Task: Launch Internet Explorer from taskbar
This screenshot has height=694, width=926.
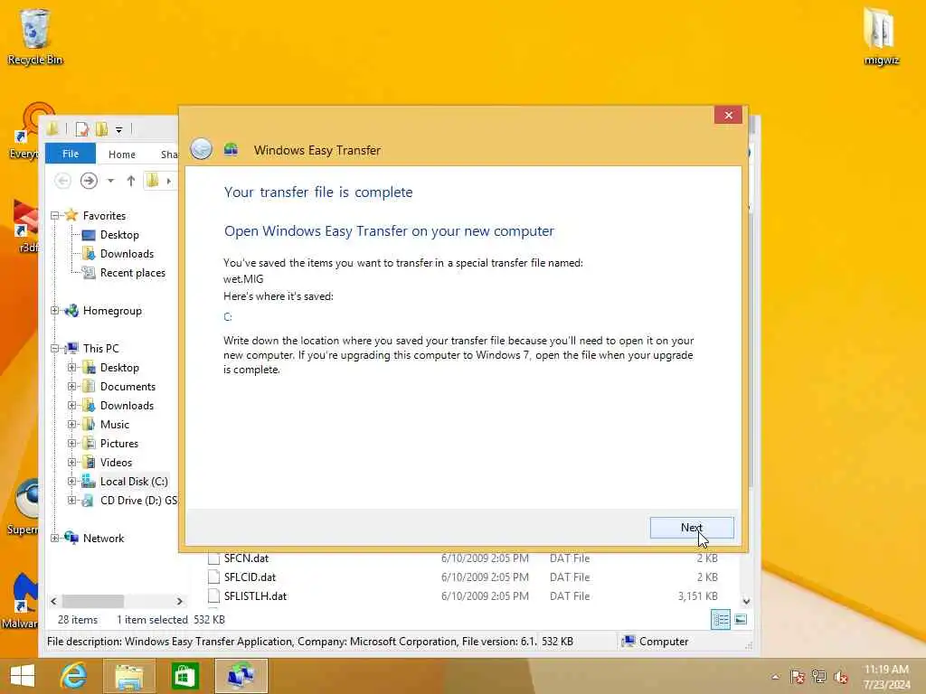Action: (x=73, y=676)
